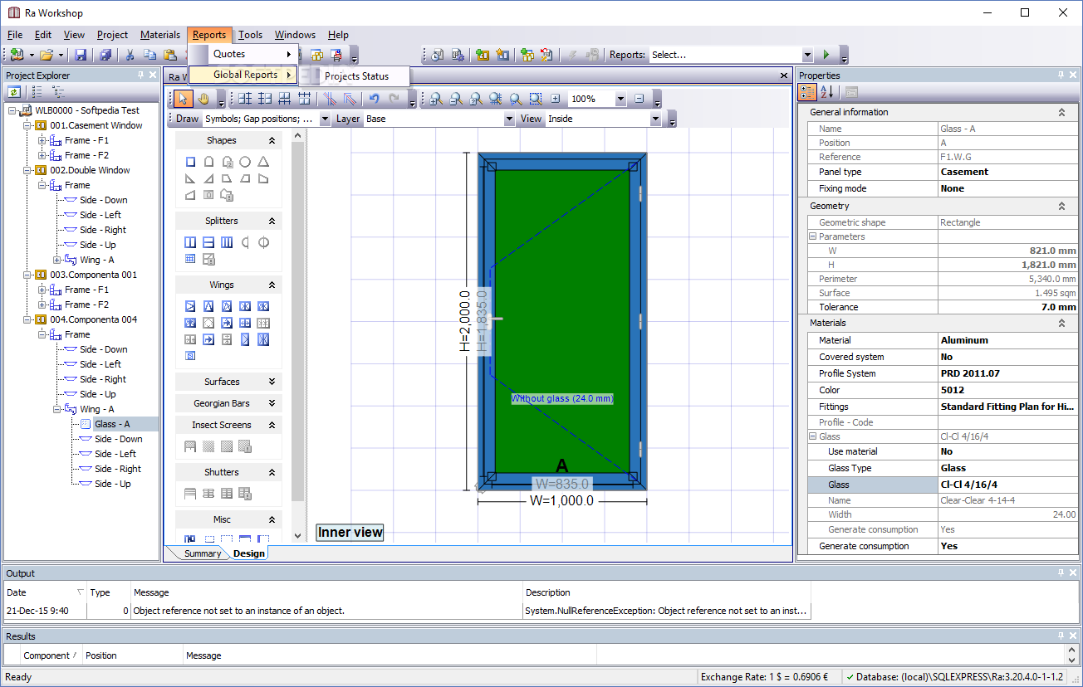Toggle Categorized view in Properties panel
1083x687 pixels.
point(807,92)
